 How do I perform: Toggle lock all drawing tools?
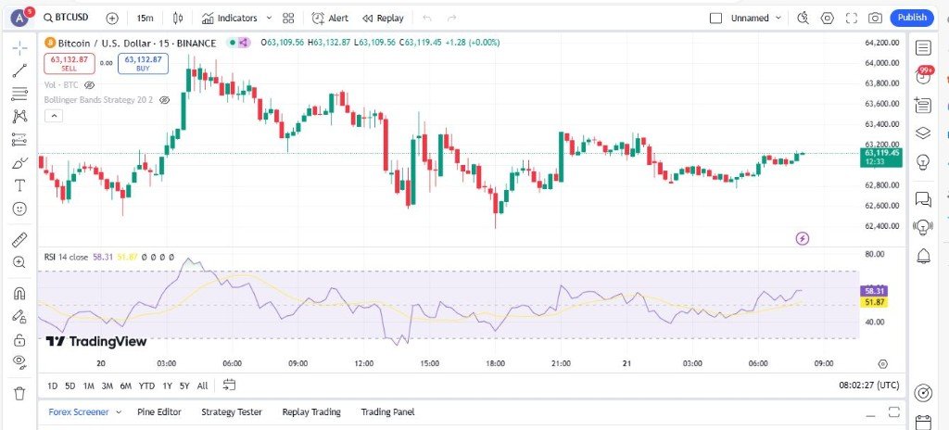point(20,340)
